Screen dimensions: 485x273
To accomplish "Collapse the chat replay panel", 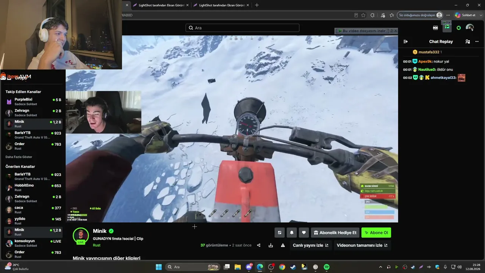I will point(405,42).
